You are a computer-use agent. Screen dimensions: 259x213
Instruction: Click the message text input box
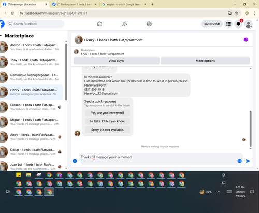158,159
